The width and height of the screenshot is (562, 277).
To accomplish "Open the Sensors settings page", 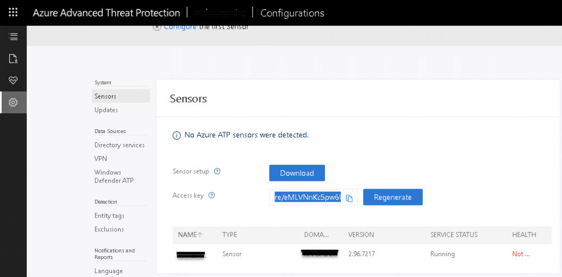I will (105, 96).
